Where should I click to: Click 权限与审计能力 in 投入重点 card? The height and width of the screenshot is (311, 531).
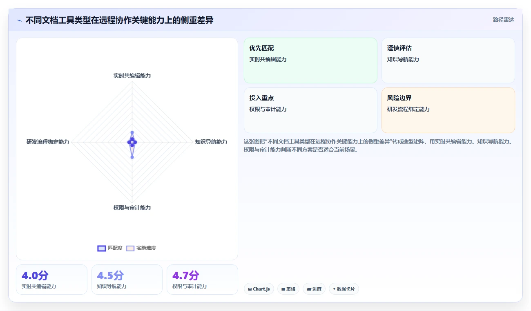click(x=268, y=109)
